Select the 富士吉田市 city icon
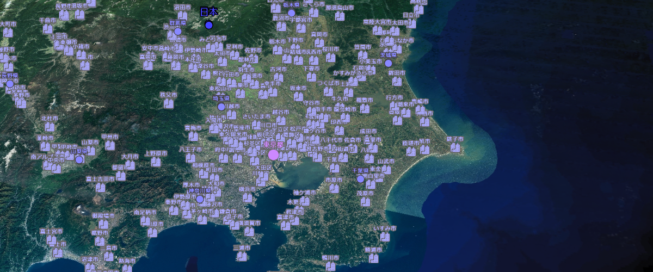 [x=100, y=188]
